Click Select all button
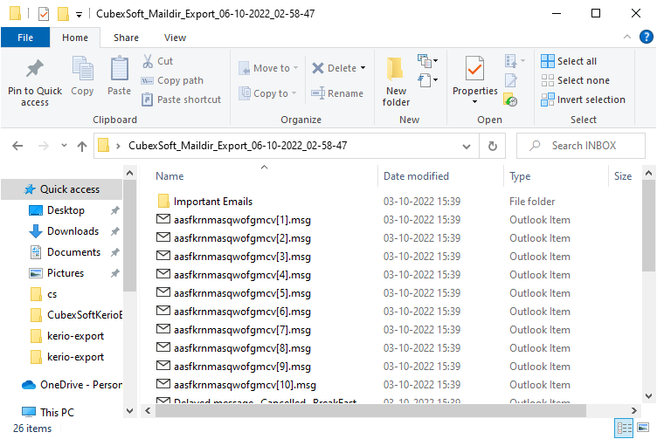 click(569, 61)
